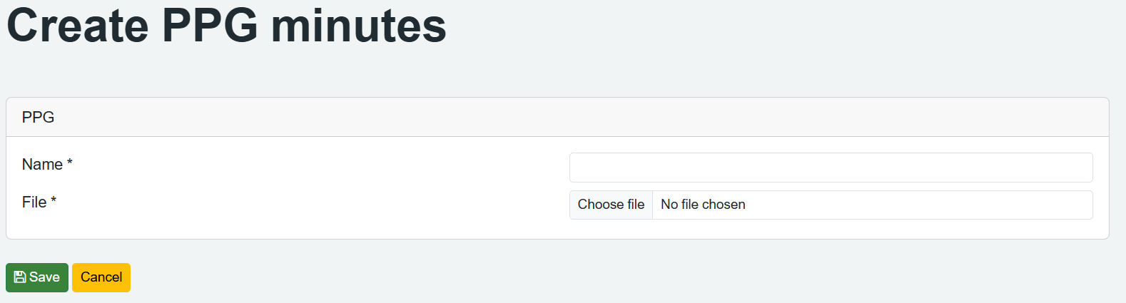Screen dimensions: 1126x303
Task: Click the File field label
Action: (34, 202)
